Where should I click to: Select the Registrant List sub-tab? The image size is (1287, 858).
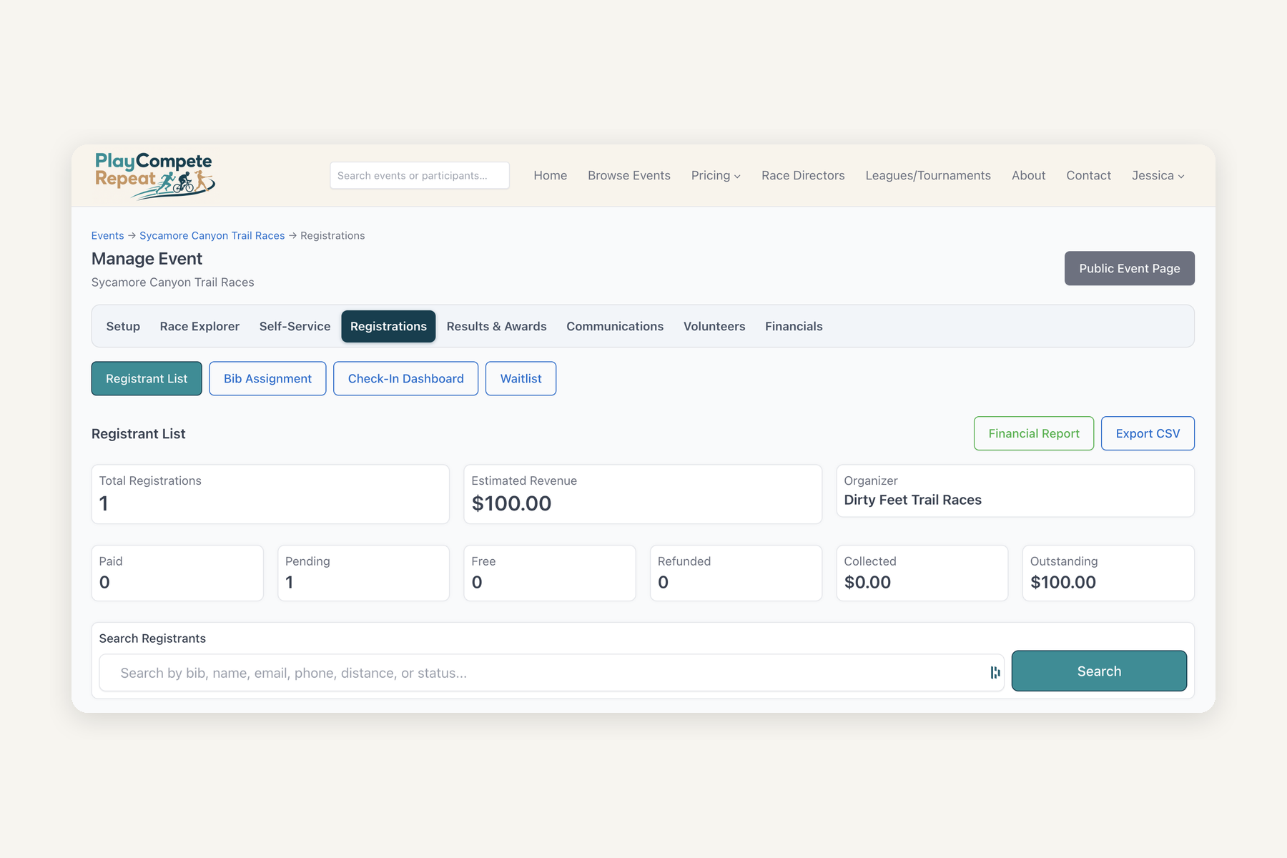[147, 378]
